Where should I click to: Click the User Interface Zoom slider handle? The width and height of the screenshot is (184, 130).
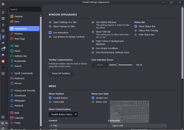point(117,65)
